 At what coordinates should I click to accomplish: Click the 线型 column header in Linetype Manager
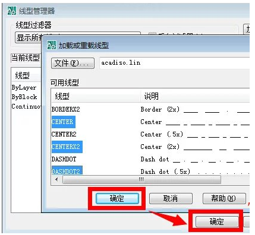click(26, 75)
